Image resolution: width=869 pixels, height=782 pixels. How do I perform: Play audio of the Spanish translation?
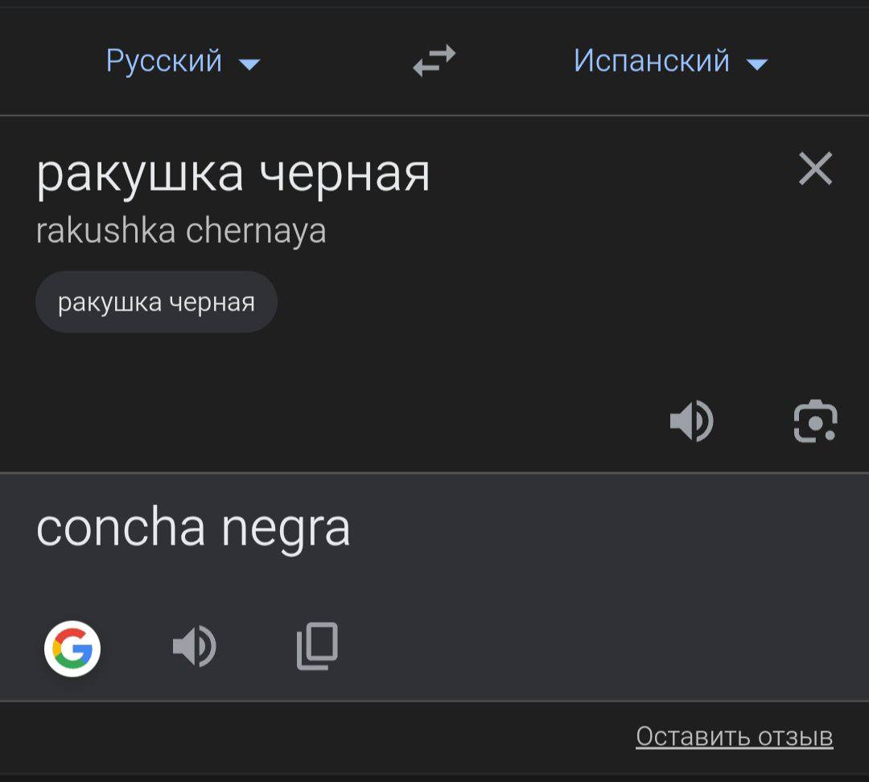(x=194, y=647)
